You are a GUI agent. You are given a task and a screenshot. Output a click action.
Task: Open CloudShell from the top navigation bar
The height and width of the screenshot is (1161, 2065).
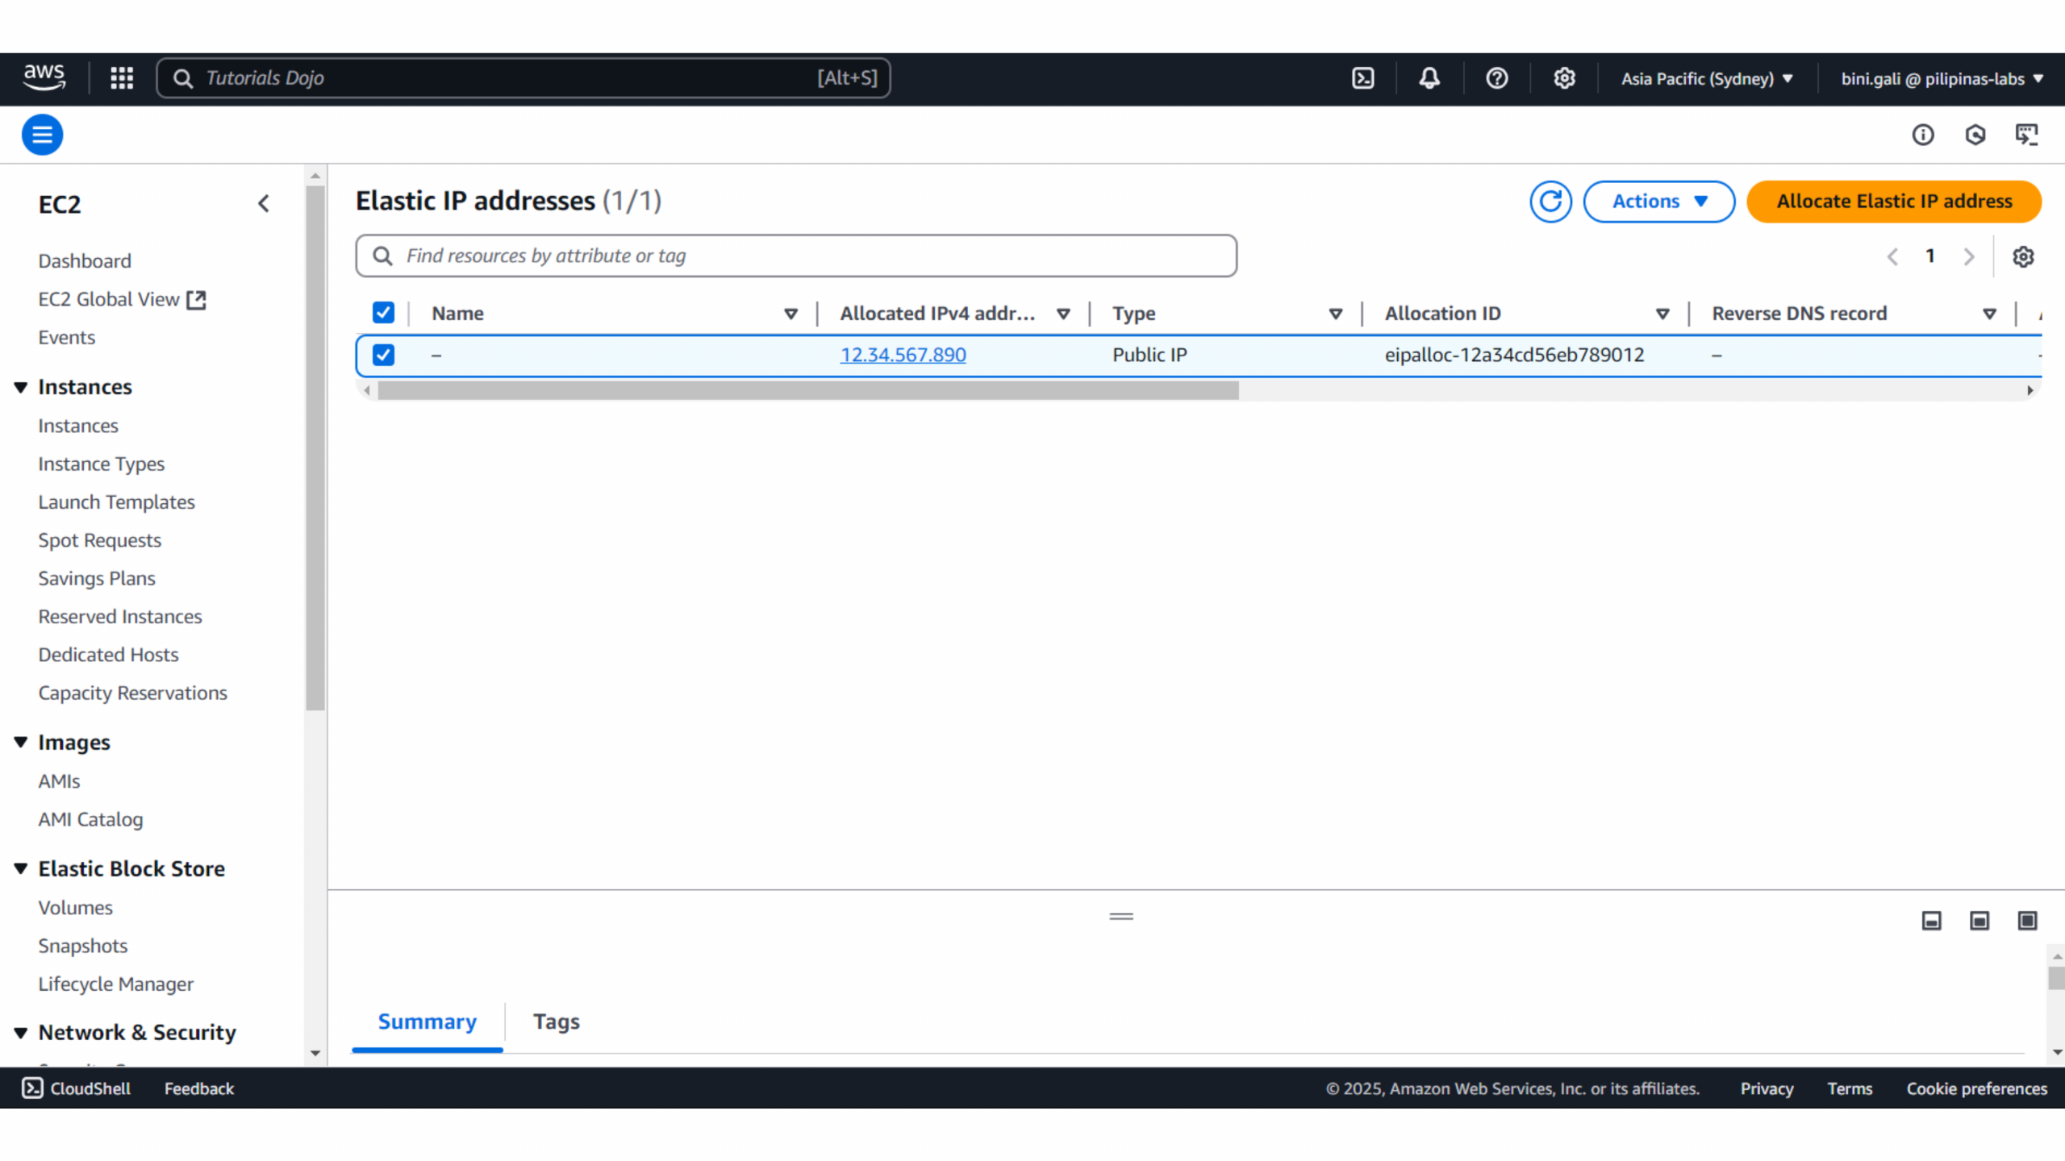point(1362,78)
